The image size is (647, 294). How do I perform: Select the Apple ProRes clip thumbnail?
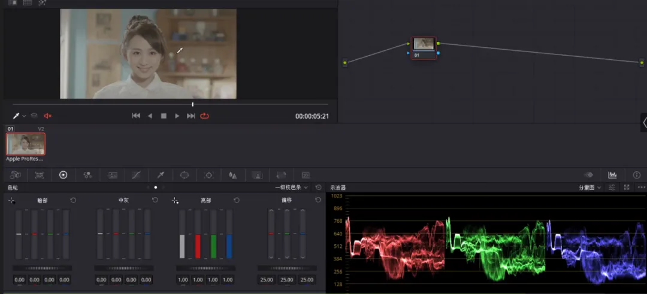[x=26, y=144]
